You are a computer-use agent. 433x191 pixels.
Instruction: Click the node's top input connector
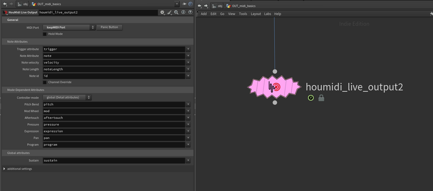275,71
